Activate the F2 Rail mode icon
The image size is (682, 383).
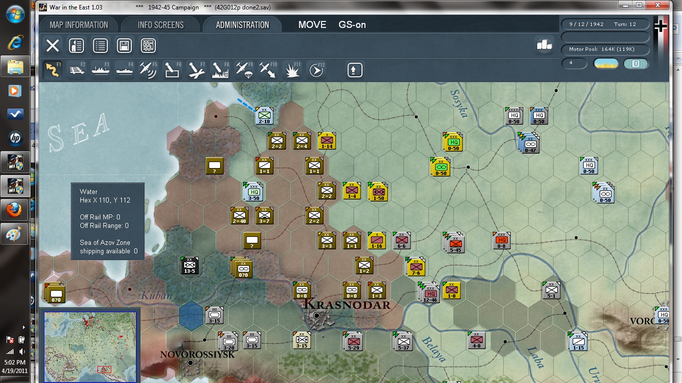tap(76, 70)
